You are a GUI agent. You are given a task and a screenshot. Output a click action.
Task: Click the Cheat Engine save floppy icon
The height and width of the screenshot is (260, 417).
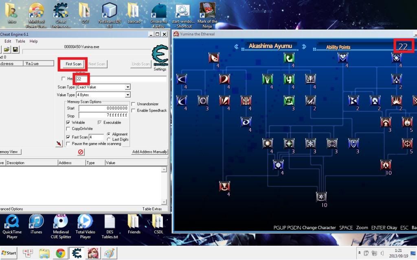click(x=15, y=49)
